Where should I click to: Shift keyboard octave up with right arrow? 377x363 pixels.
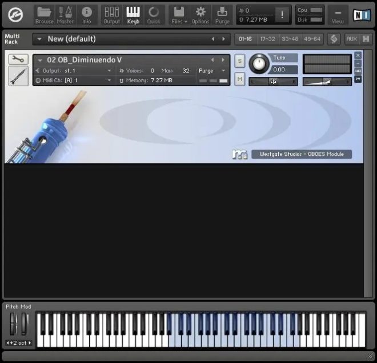pos(30,343)
